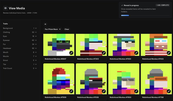Click the 'Robinhood Monkes #7796' label
The image size is (173, 101).
pos(153,97)
